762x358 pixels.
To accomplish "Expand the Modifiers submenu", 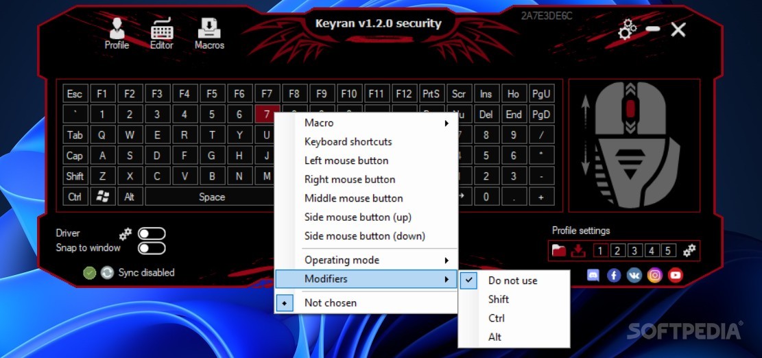I will [366, 279].
